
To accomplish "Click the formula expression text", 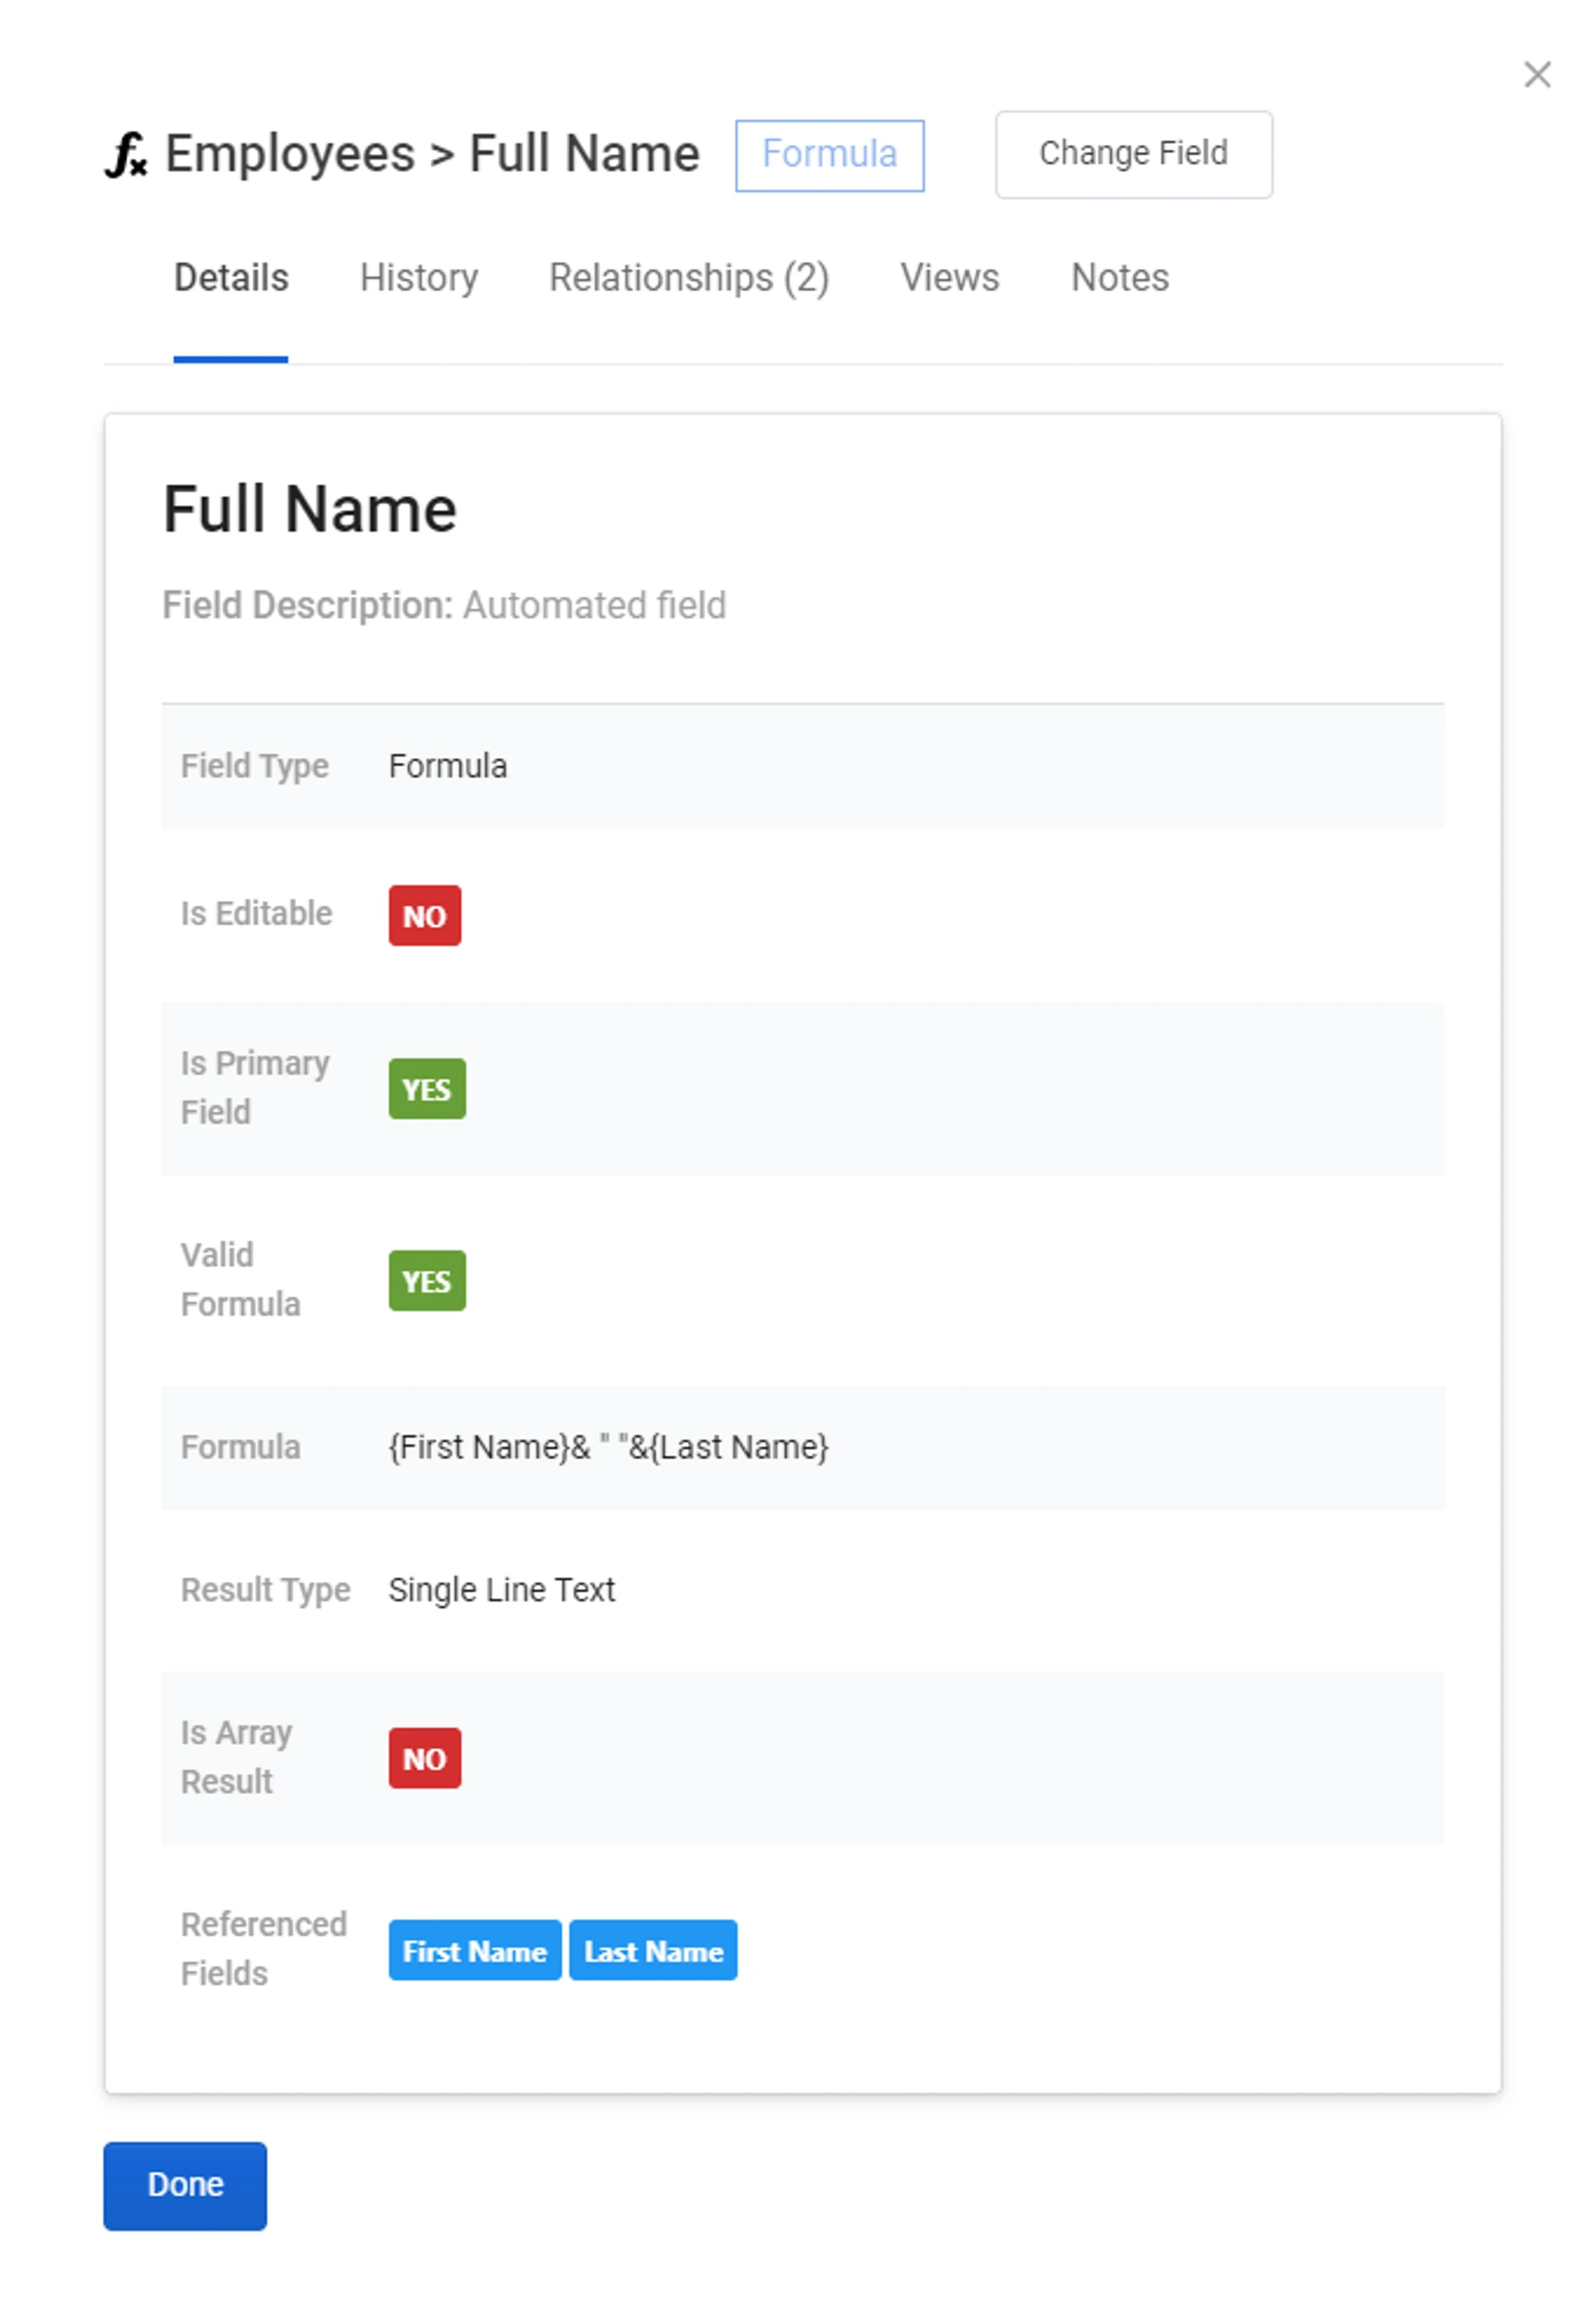I will [x=608, y=1446].
